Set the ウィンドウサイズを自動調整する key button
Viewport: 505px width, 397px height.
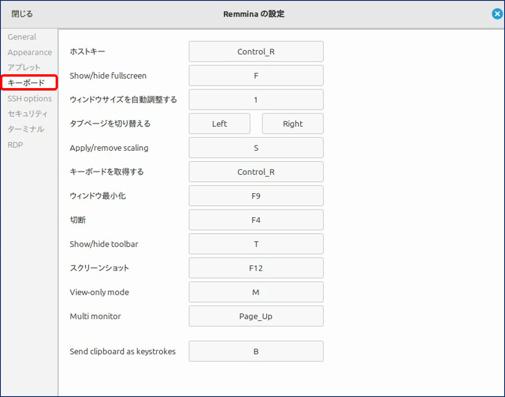[x=256, y=100]
